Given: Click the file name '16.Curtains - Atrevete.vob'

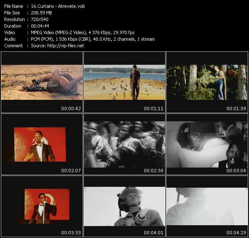Looking at the screenshot, I should coord(58,6).
